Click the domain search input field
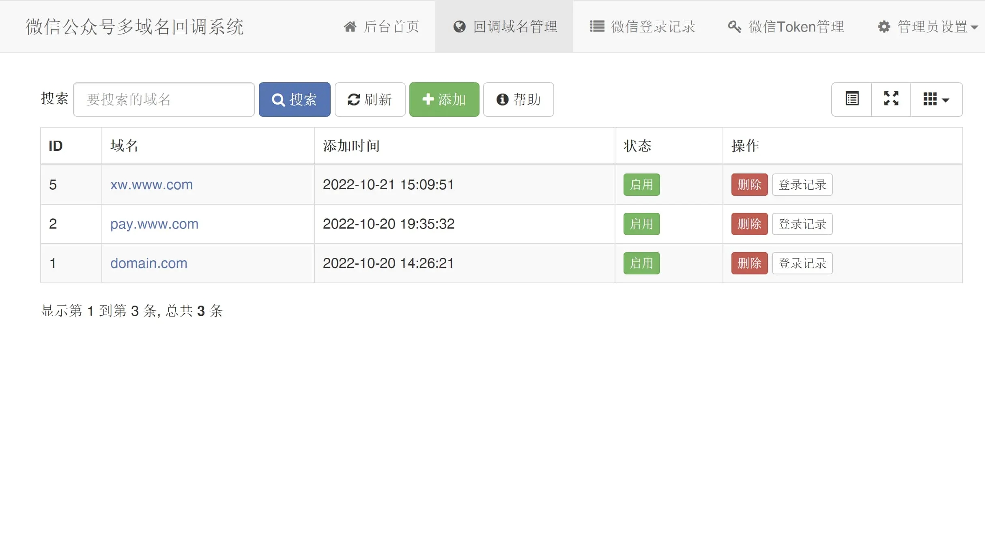Viewport: 985px width, 535px height. pyautogui.click(x=164, y=99)
